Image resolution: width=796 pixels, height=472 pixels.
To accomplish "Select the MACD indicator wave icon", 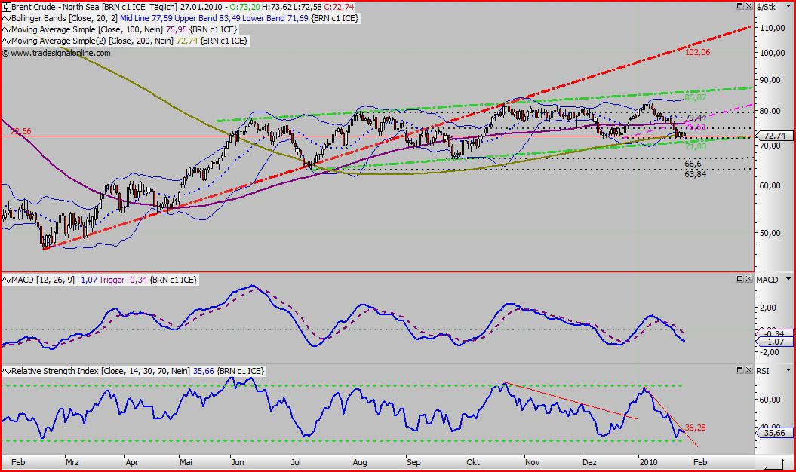I will point(5,279).
